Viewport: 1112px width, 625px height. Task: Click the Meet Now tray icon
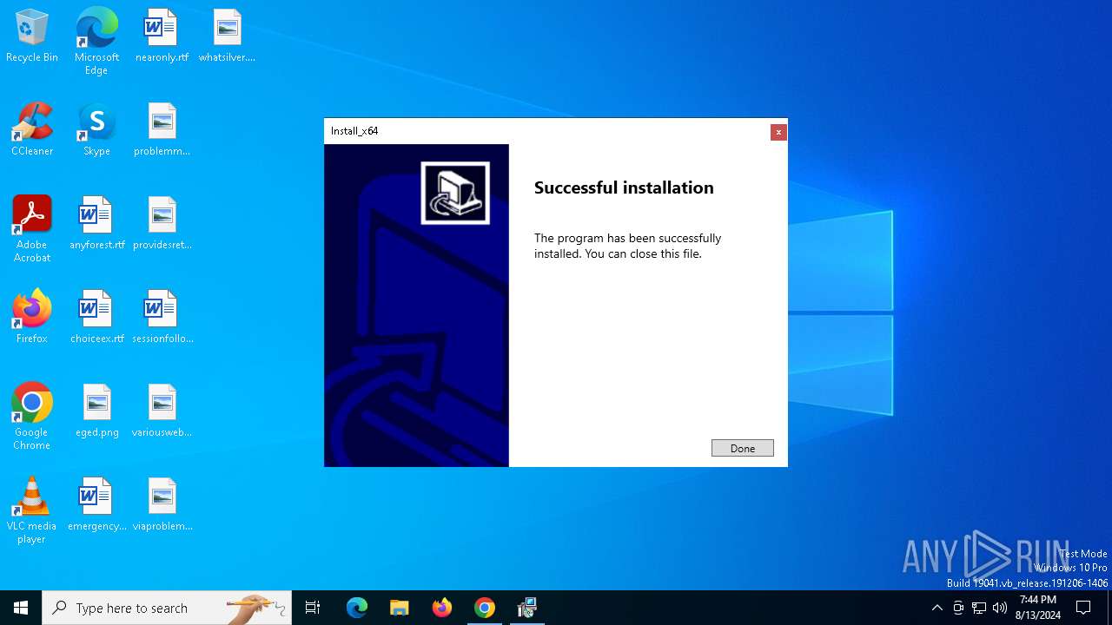click(x=958, y=608)
